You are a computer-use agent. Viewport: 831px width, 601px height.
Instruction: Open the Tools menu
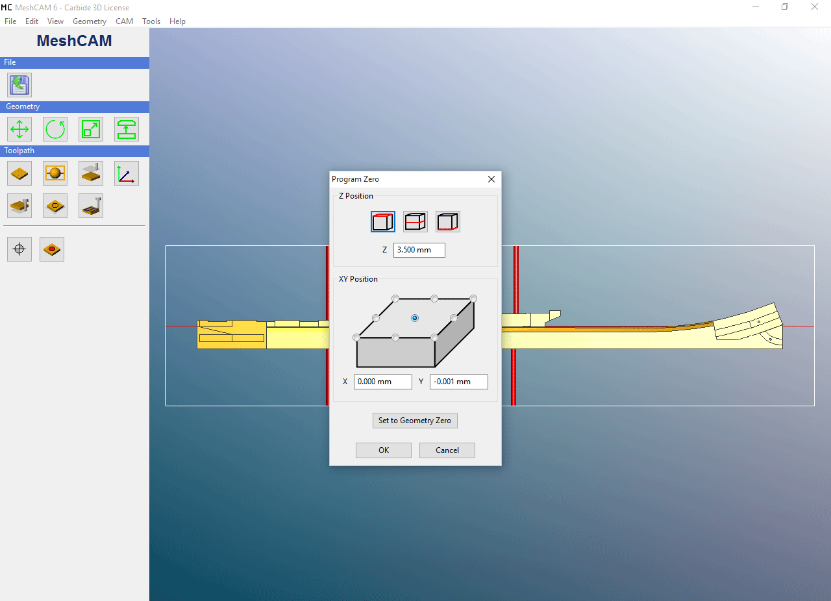pos(151,21)
